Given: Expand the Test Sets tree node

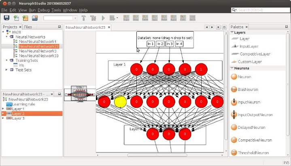Looking at the screenshot, I should click(x=6, y=70).
